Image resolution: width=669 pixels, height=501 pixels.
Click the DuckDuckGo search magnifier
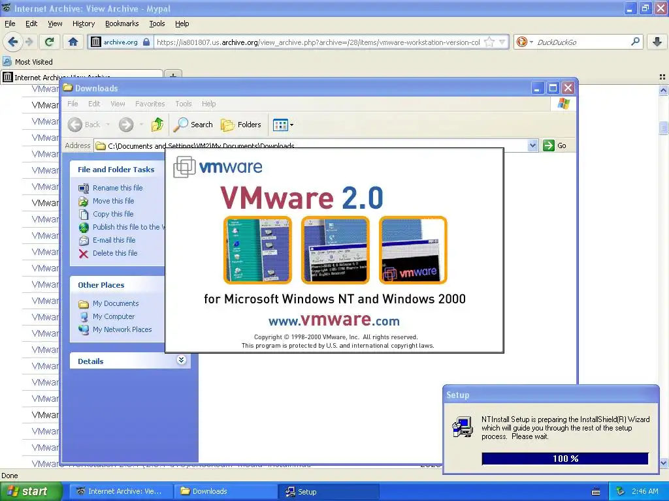coord(635,42)
